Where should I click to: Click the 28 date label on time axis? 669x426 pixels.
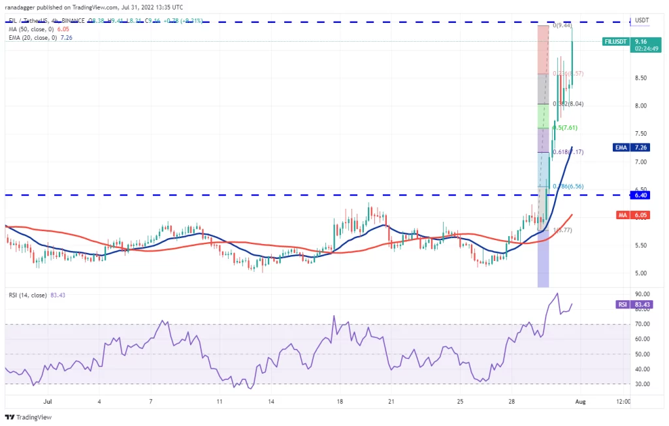(512, 401)
